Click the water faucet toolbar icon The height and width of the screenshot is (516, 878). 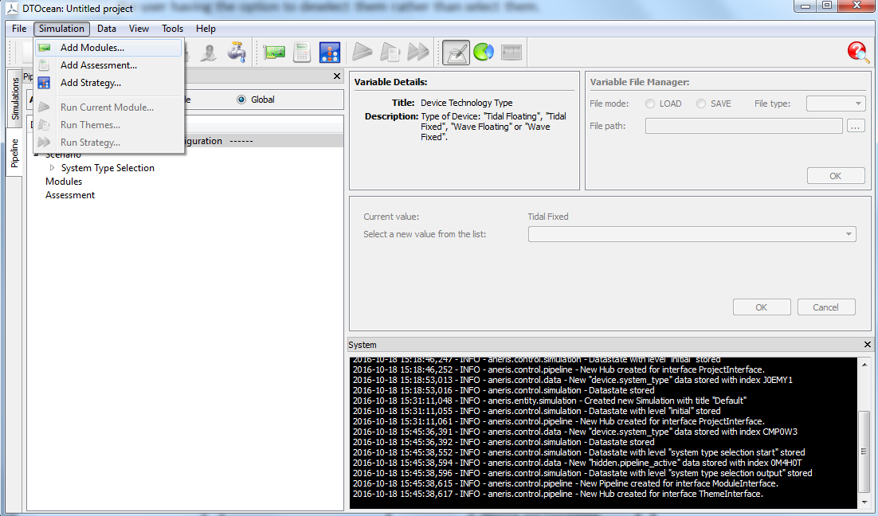coord(237,53)
